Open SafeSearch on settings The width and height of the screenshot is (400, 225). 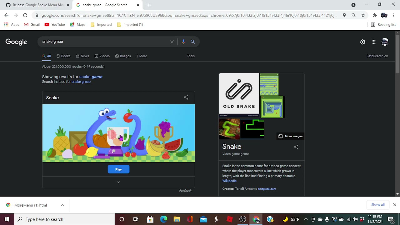[377, 56]
